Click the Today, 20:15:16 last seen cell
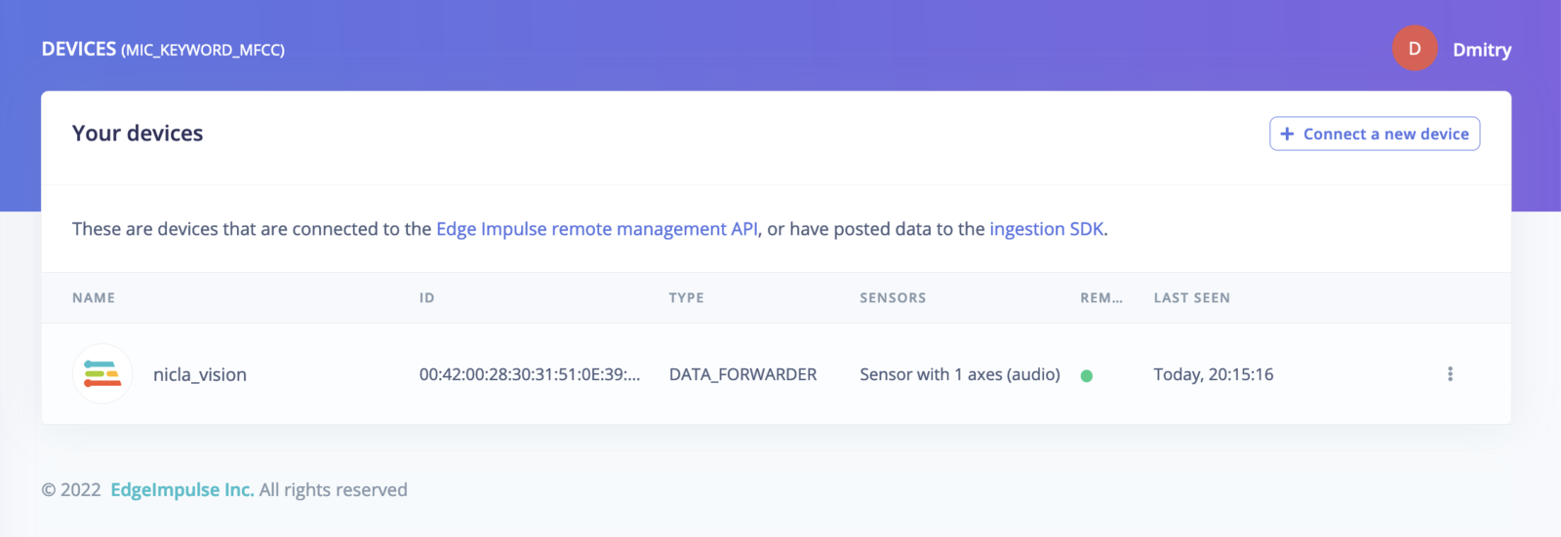1561x537 pixels. [x=1214, y=374]
